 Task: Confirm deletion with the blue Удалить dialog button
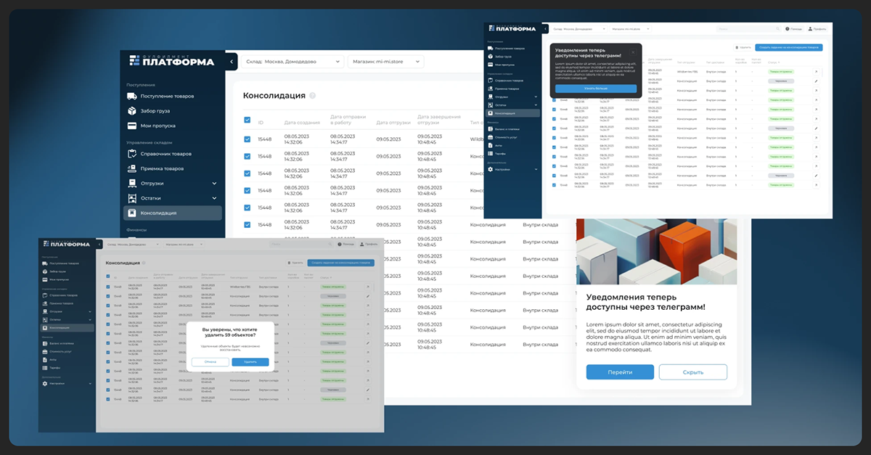250,361
